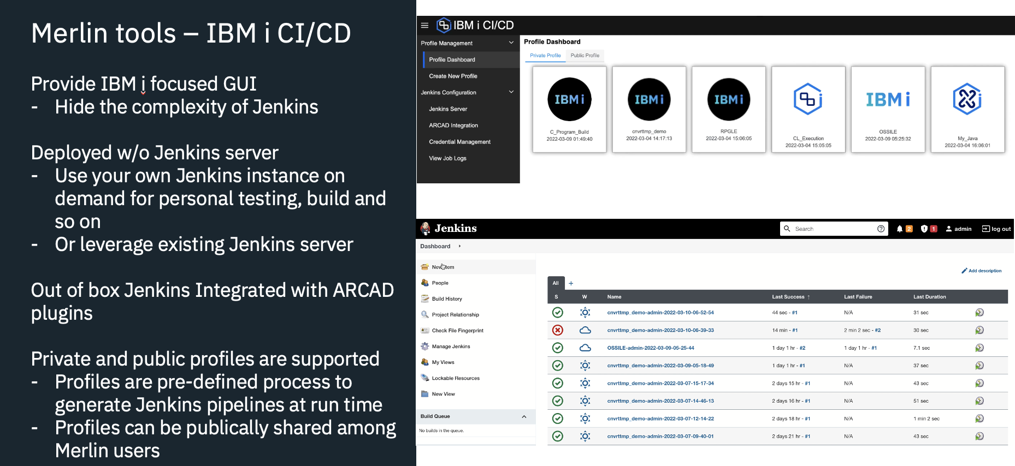Switch to the Public Profile tab

point(585,56)
